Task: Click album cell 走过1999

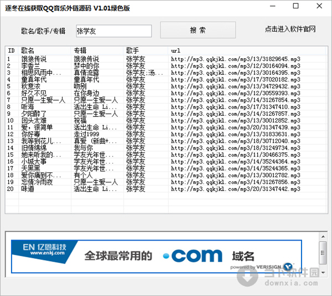Action: (x=86, y=134)
